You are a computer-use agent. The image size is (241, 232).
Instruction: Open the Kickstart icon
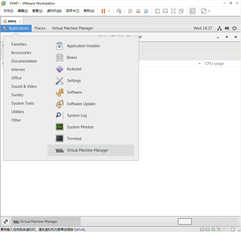60,69
